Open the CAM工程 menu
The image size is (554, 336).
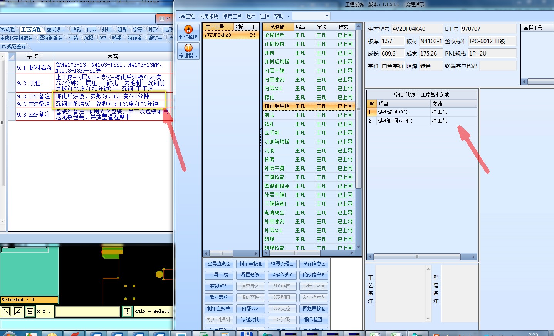coord(186,16)
